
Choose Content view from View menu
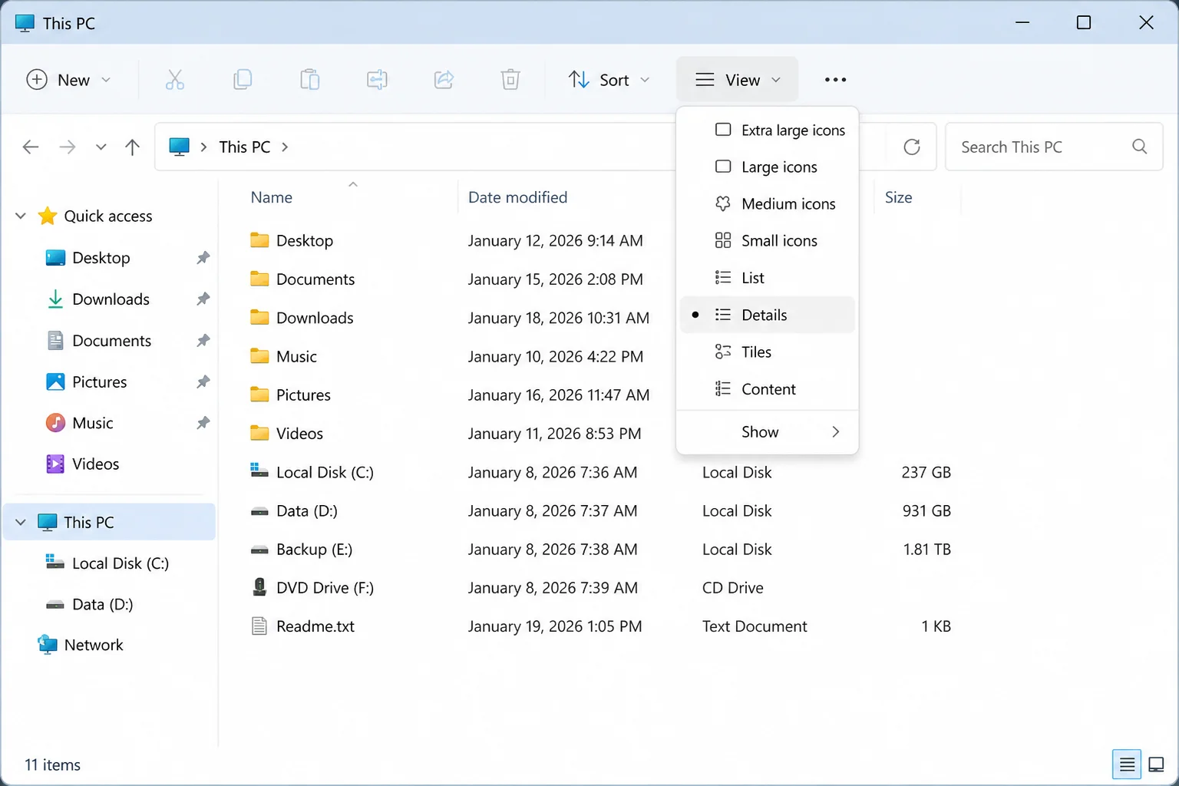768,389
